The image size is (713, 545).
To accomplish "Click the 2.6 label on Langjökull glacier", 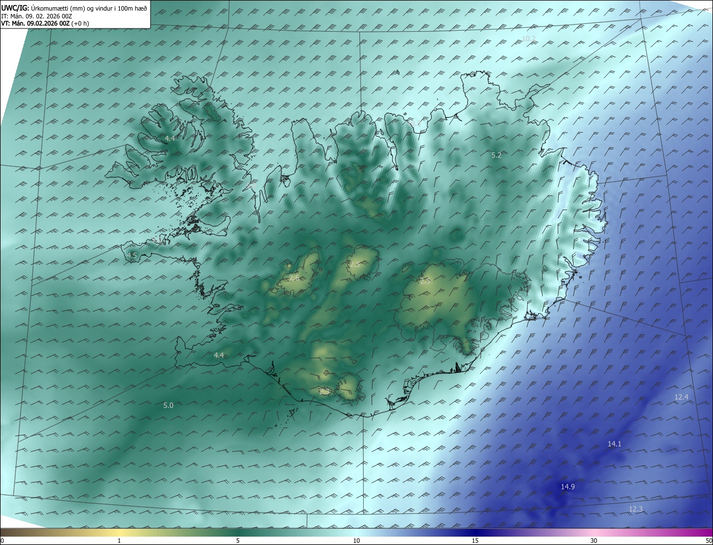I will tap(294, 277).
